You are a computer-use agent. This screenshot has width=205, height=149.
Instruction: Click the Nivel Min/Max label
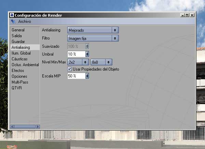[54, 62]
